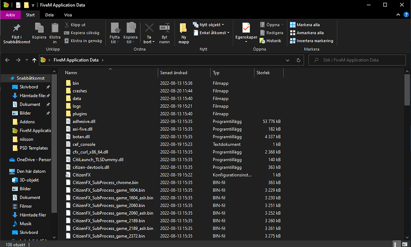
Task: Select PSD Templates in navigation pane
Action: point(33,148)
